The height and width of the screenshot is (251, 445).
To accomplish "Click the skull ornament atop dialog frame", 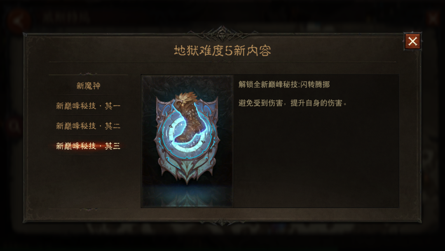I will click(x=222, y=33).
